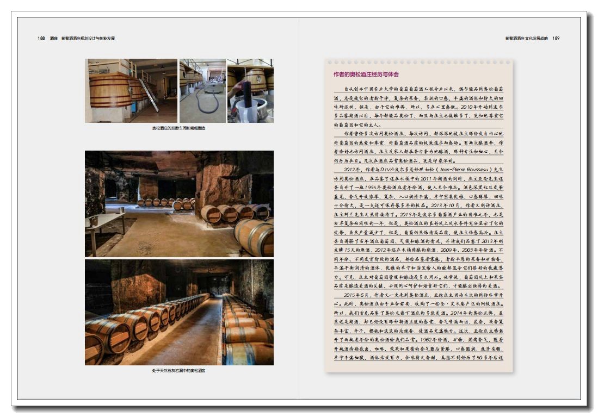Click the limestone cave cellar photo with table
Image resolution: width=598 pixels, height=417 pixels.
pos(179,203)
